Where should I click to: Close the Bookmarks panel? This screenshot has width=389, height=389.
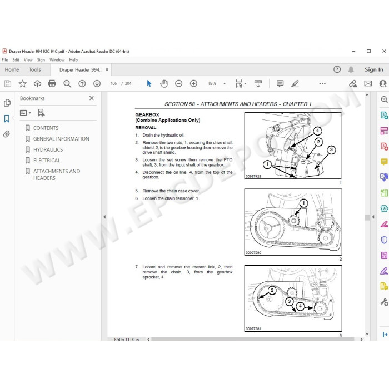click(x=92, y=98)
